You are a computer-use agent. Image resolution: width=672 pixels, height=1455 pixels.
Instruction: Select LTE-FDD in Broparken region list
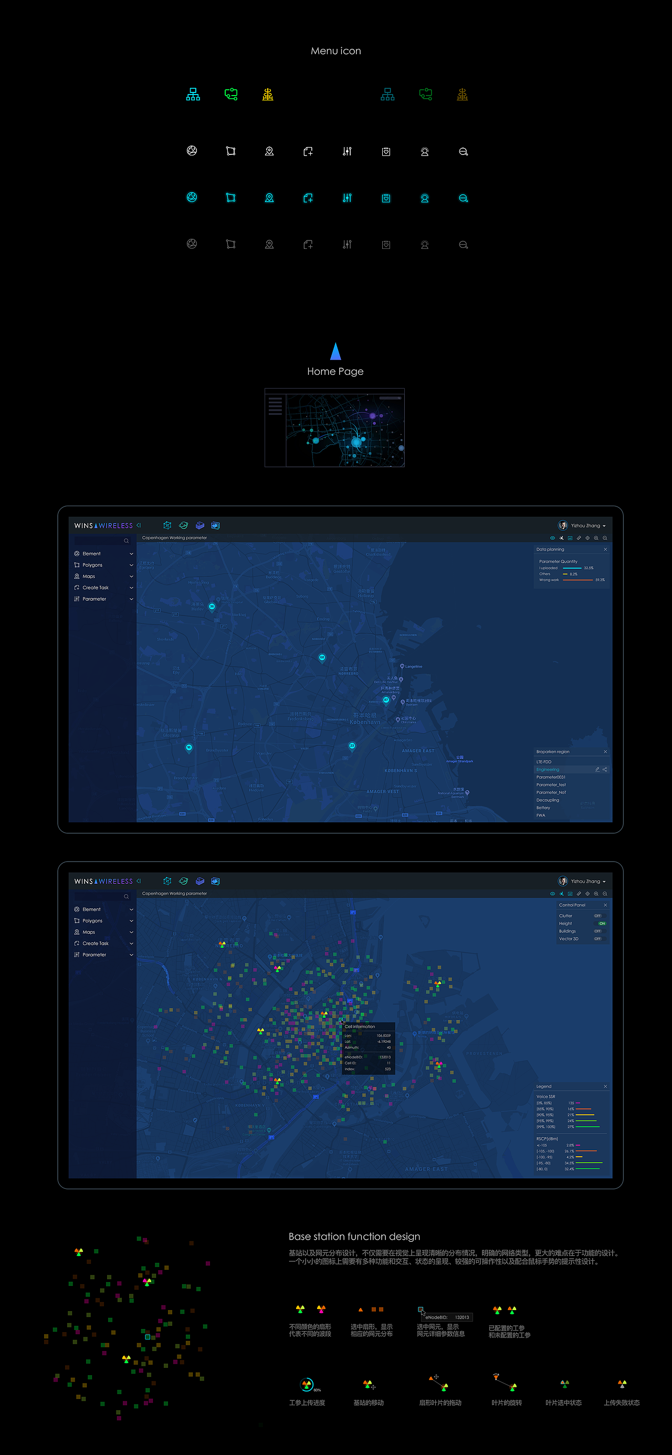click(x=544, y=762)
